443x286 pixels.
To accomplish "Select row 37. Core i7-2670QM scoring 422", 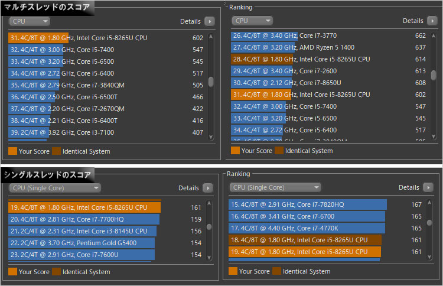I will (x=106, y=109).
